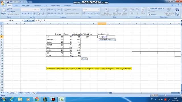Toggle middle vertical alignment
Image resolution: width=182 pixels, height=102 pixels.
[52, 10]
